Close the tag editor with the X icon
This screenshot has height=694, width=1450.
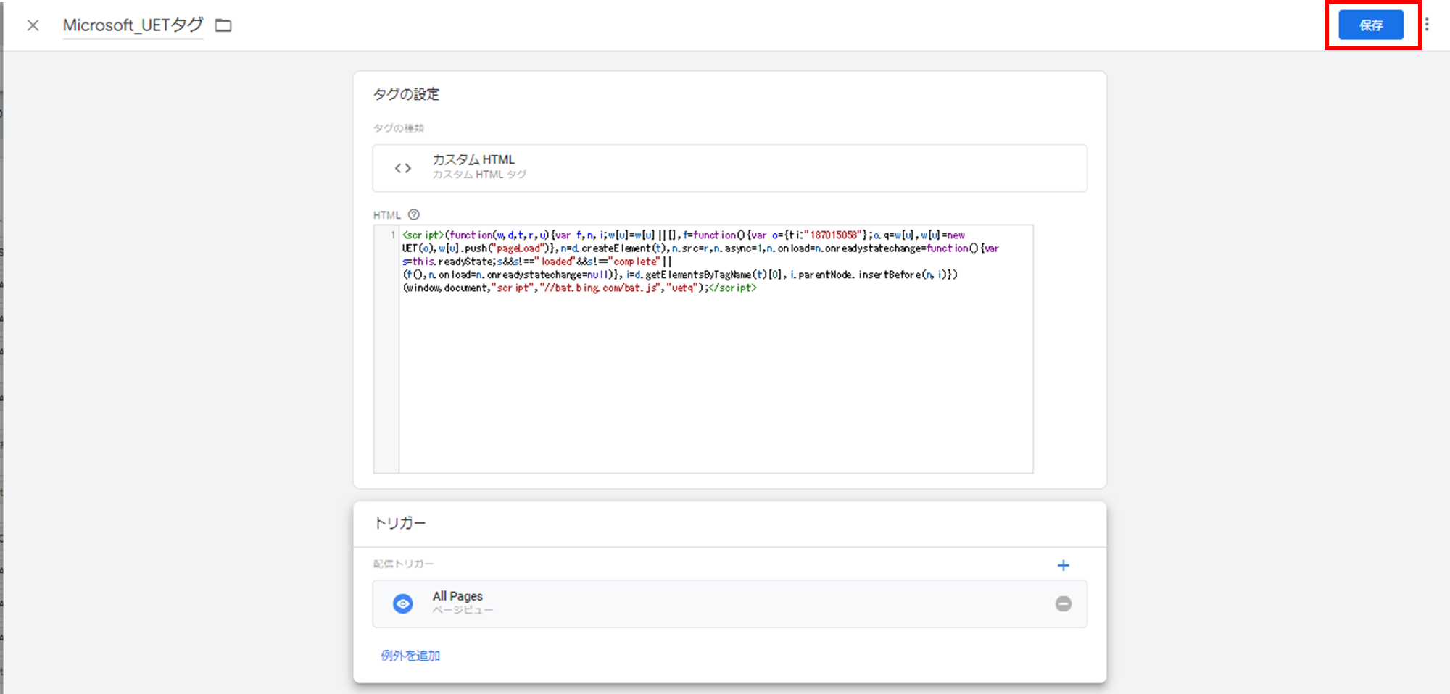pos(33,25)
